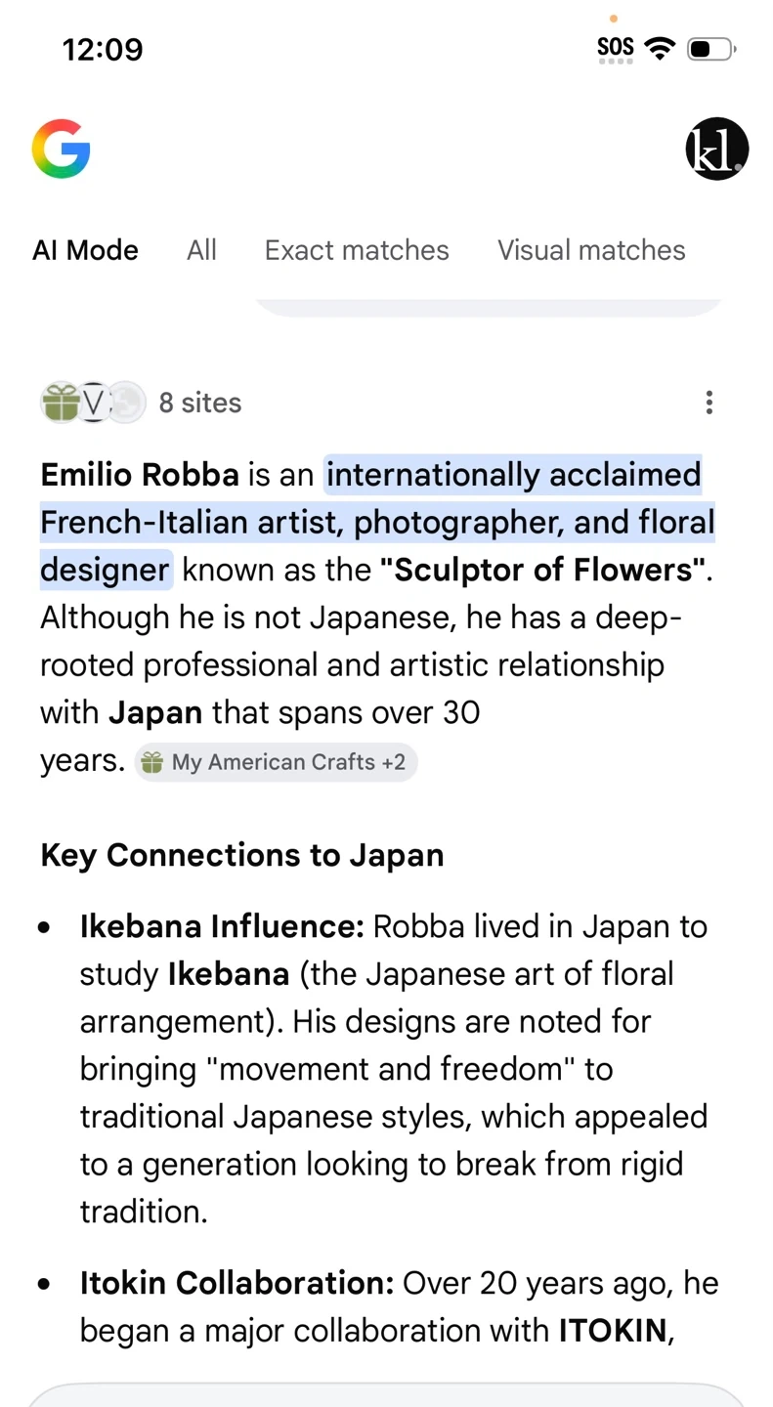Screen dimensions: 773x1407
Task: Tap the gift icon in My American Crafts chip
Action: [x=151, y=763]
